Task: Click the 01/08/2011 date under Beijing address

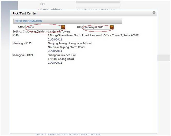Action: point(55,39)
